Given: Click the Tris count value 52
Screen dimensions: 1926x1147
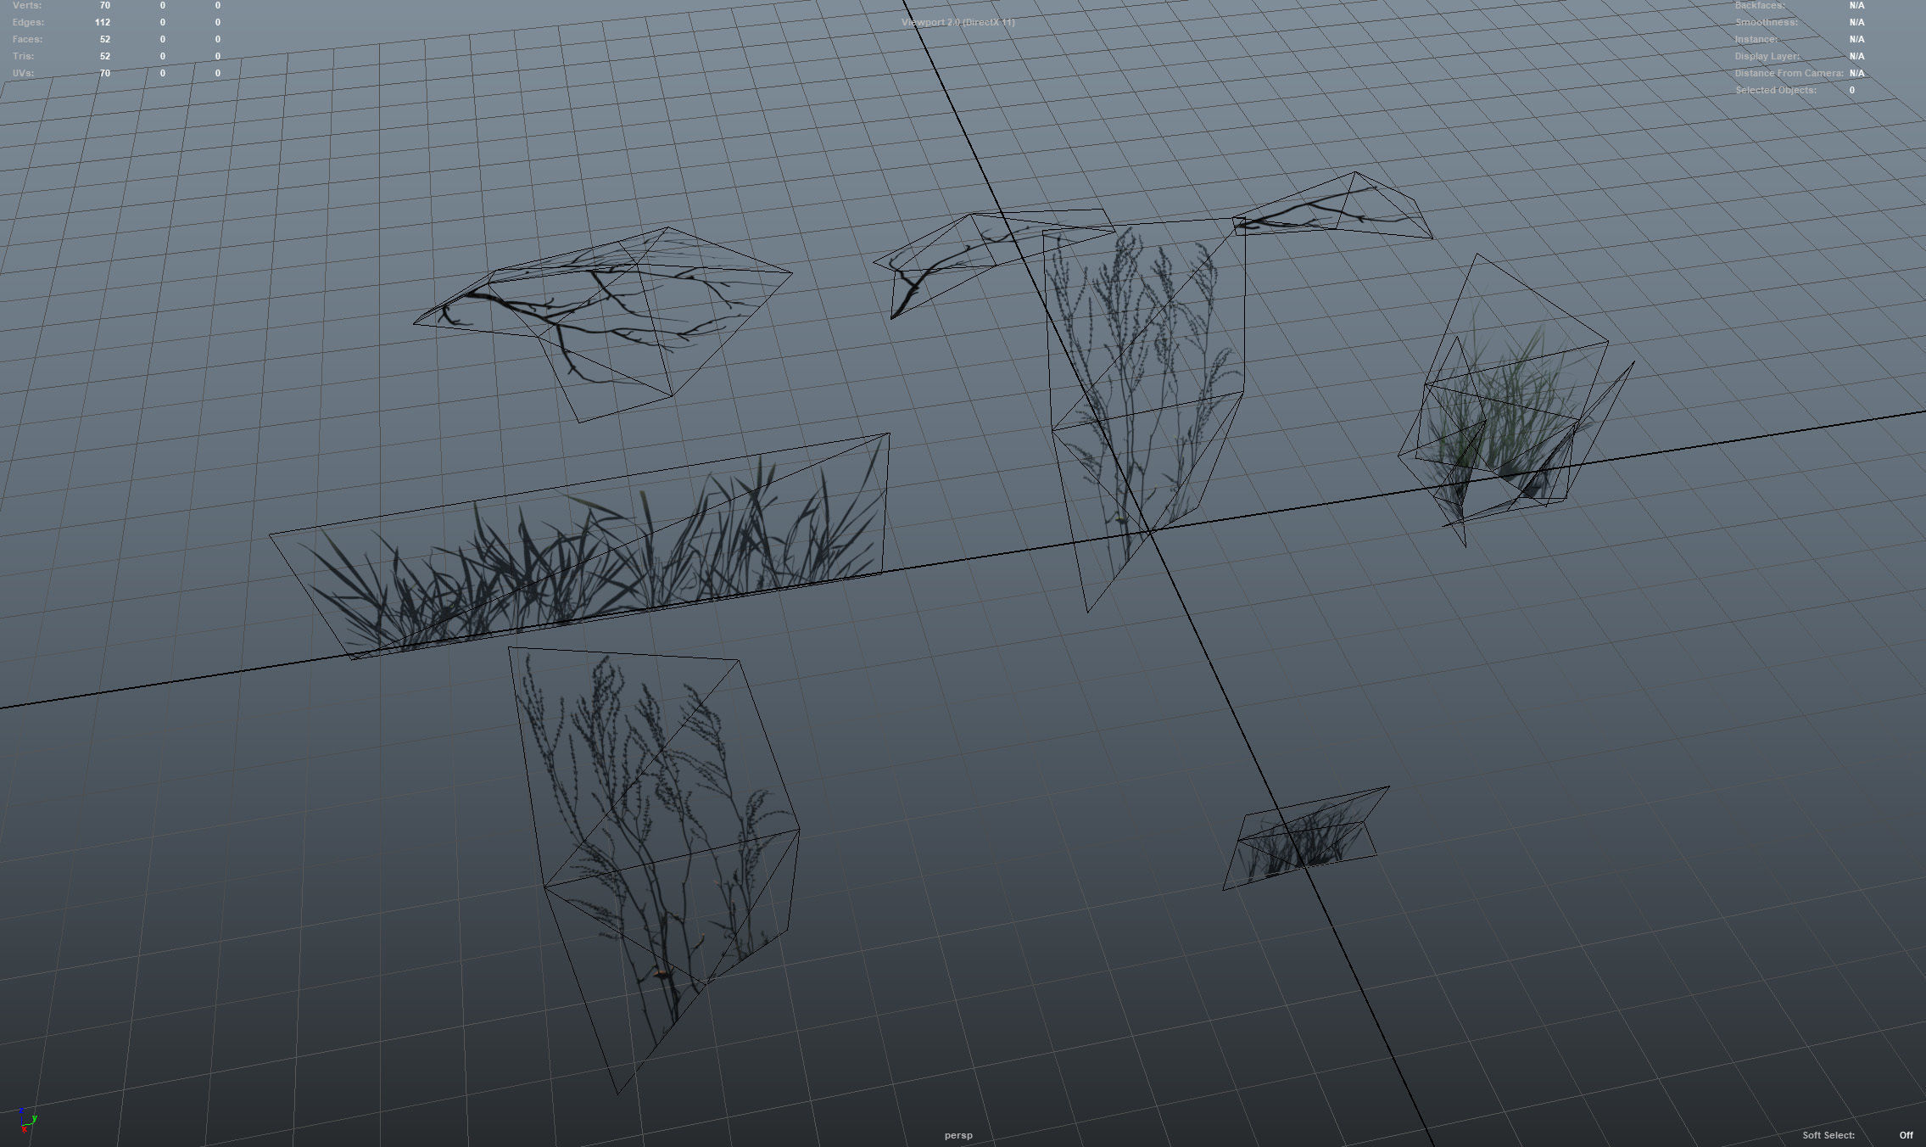Looking at the screenshot, I should point(105,56).
